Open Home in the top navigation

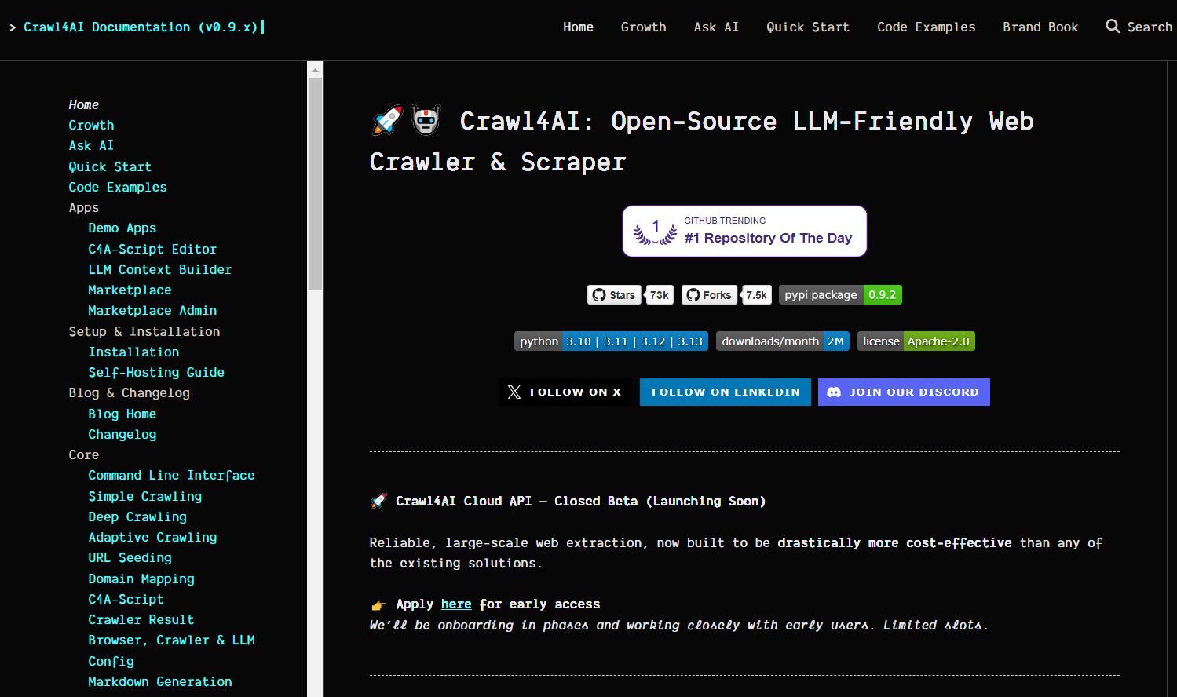click(x=578, y=27)
